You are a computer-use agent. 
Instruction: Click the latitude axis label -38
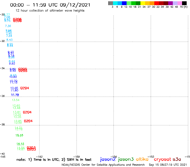click(x=2, y=125)
